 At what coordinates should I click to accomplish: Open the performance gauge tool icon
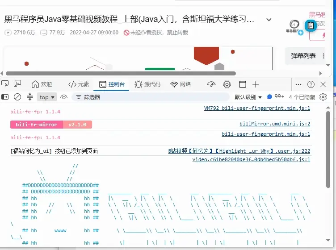(211, 84)
